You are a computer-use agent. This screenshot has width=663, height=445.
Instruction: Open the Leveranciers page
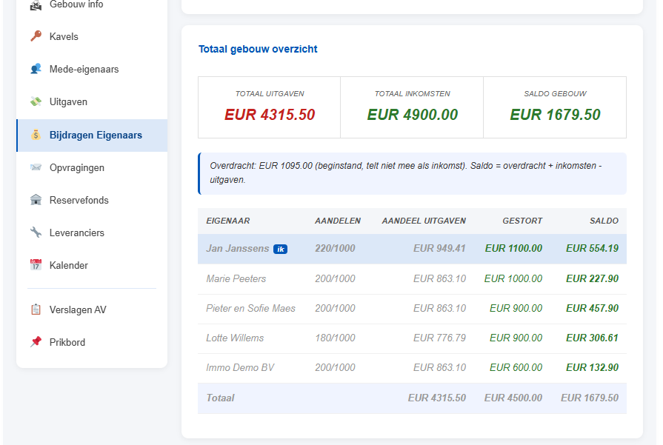coord(92,232)
